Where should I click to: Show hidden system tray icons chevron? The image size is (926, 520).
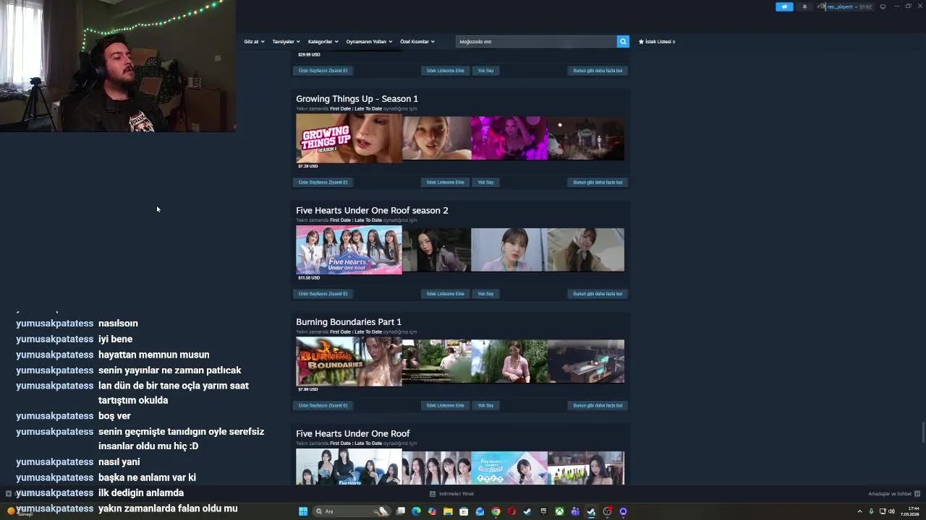click(x=859, y=511)
